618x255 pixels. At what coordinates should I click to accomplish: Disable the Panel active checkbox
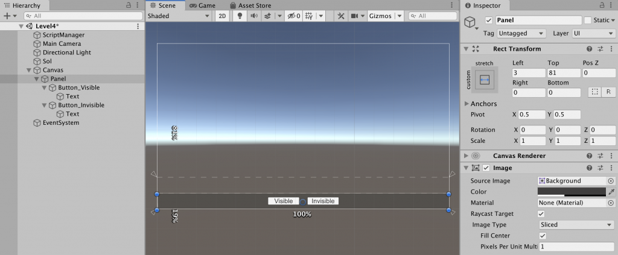pyautogui.click(x=489, y=20)
